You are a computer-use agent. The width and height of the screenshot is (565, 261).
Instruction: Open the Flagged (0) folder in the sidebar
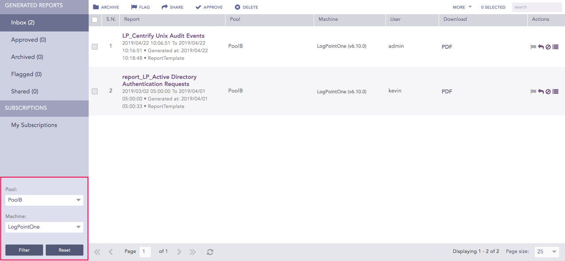(27, 74)
